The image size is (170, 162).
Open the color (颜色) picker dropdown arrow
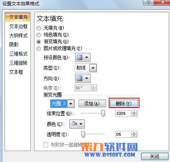[81, 124]
